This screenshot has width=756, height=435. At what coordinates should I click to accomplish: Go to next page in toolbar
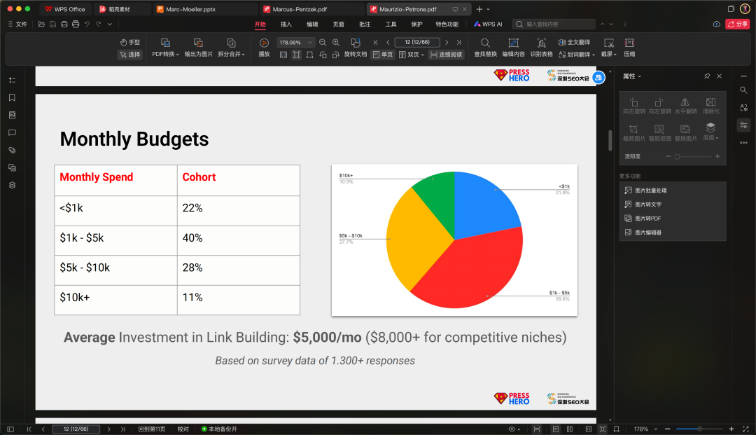pos(447,43)
